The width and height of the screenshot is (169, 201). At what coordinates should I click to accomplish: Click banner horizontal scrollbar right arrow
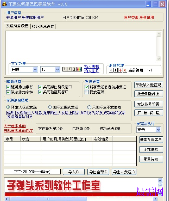click(x=155, y=199)
